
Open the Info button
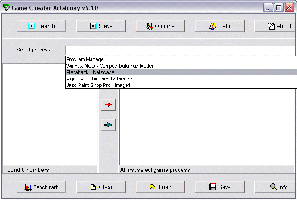pyautogui.click(x=279, y=187)
